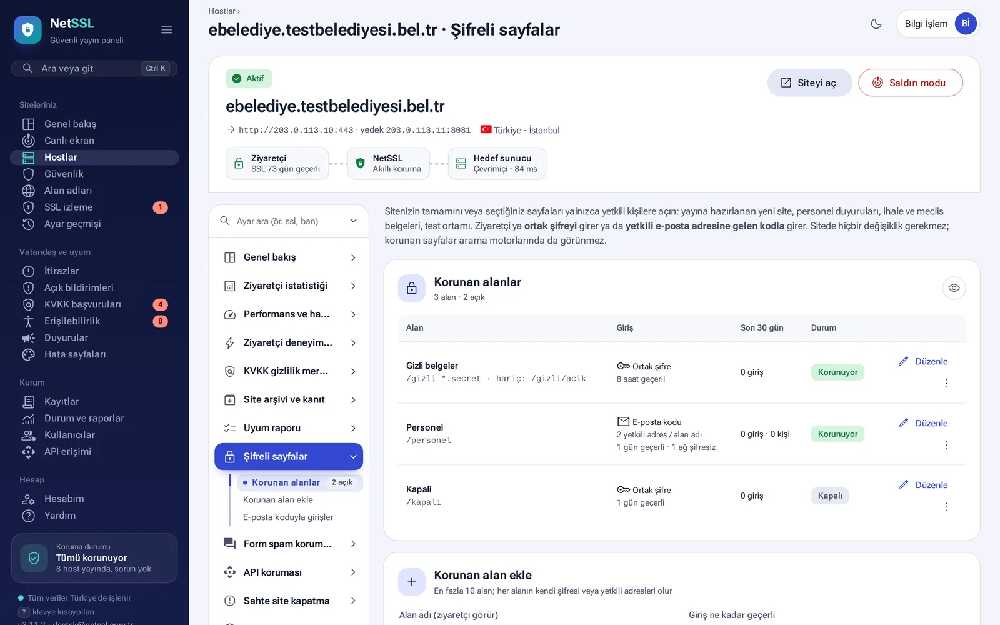The width and height of the screenshot is (1000, 625).
Task: Select Korunan alan ekle sub-item
Action: pyautogui.click(x=277, y=500)
